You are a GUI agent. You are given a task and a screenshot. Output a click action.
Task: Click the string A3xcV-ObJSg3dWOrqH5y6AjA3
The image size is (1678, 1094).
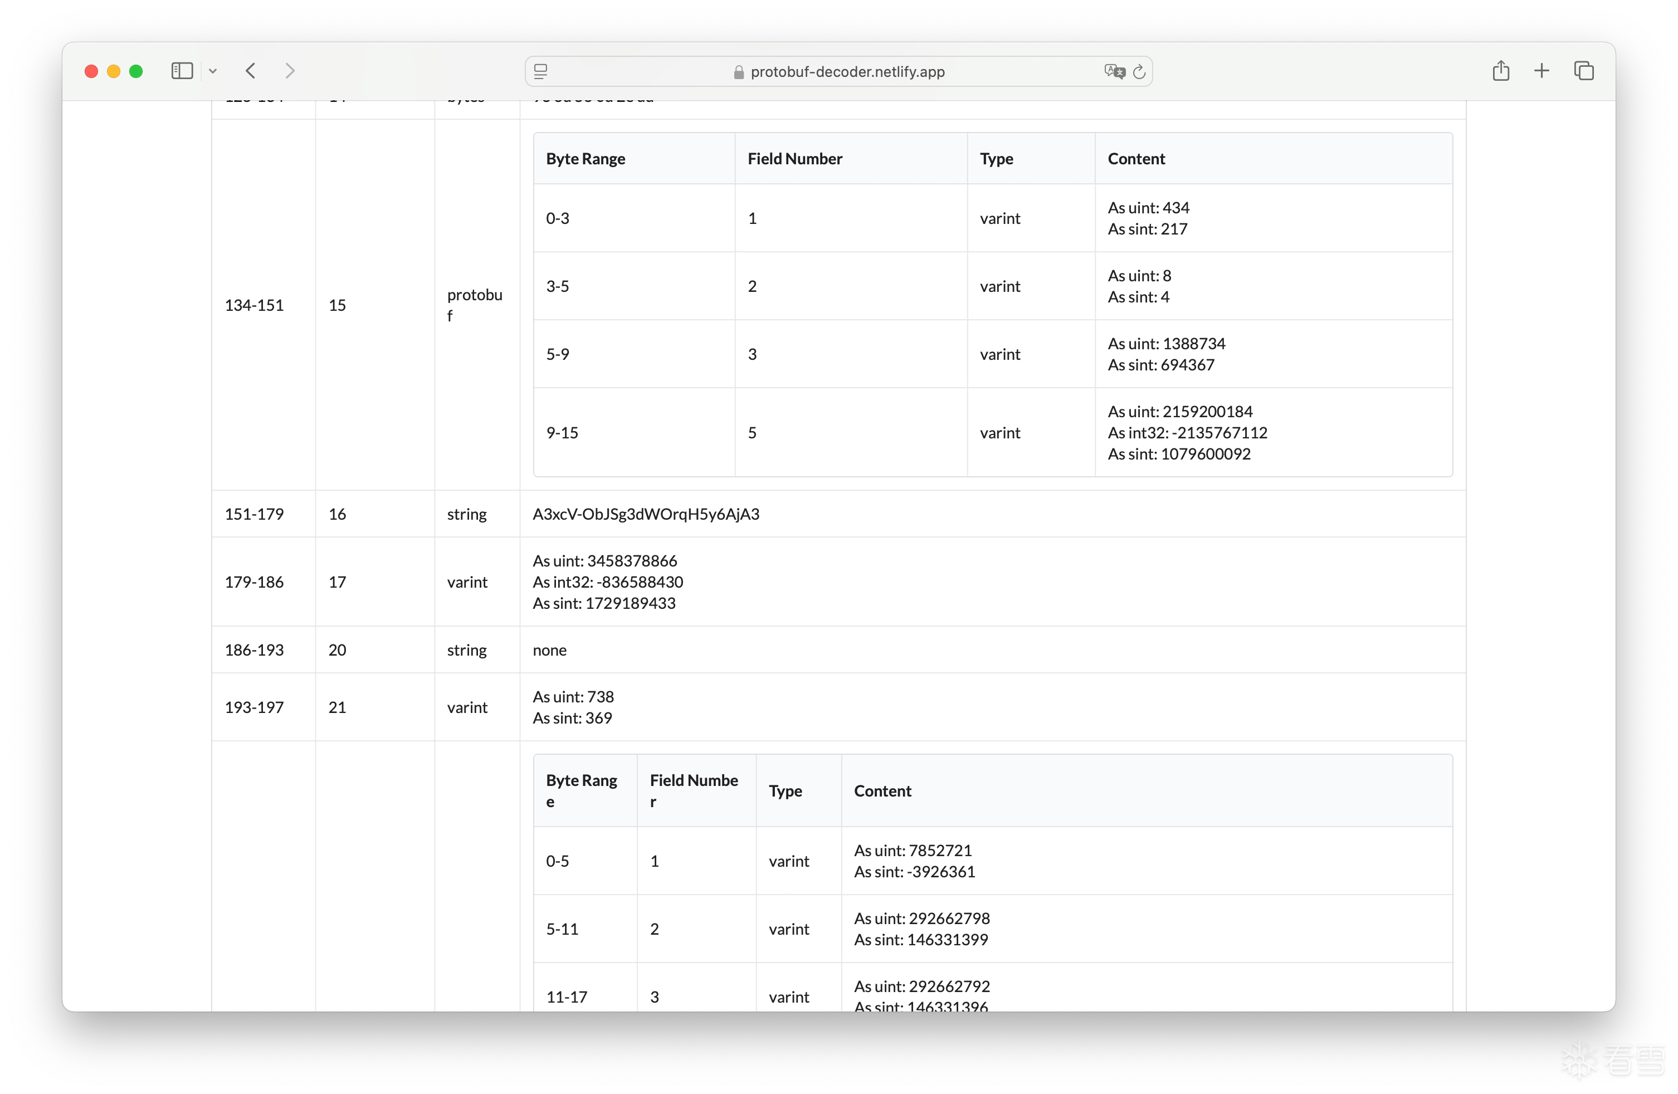(x=645, y=514)
